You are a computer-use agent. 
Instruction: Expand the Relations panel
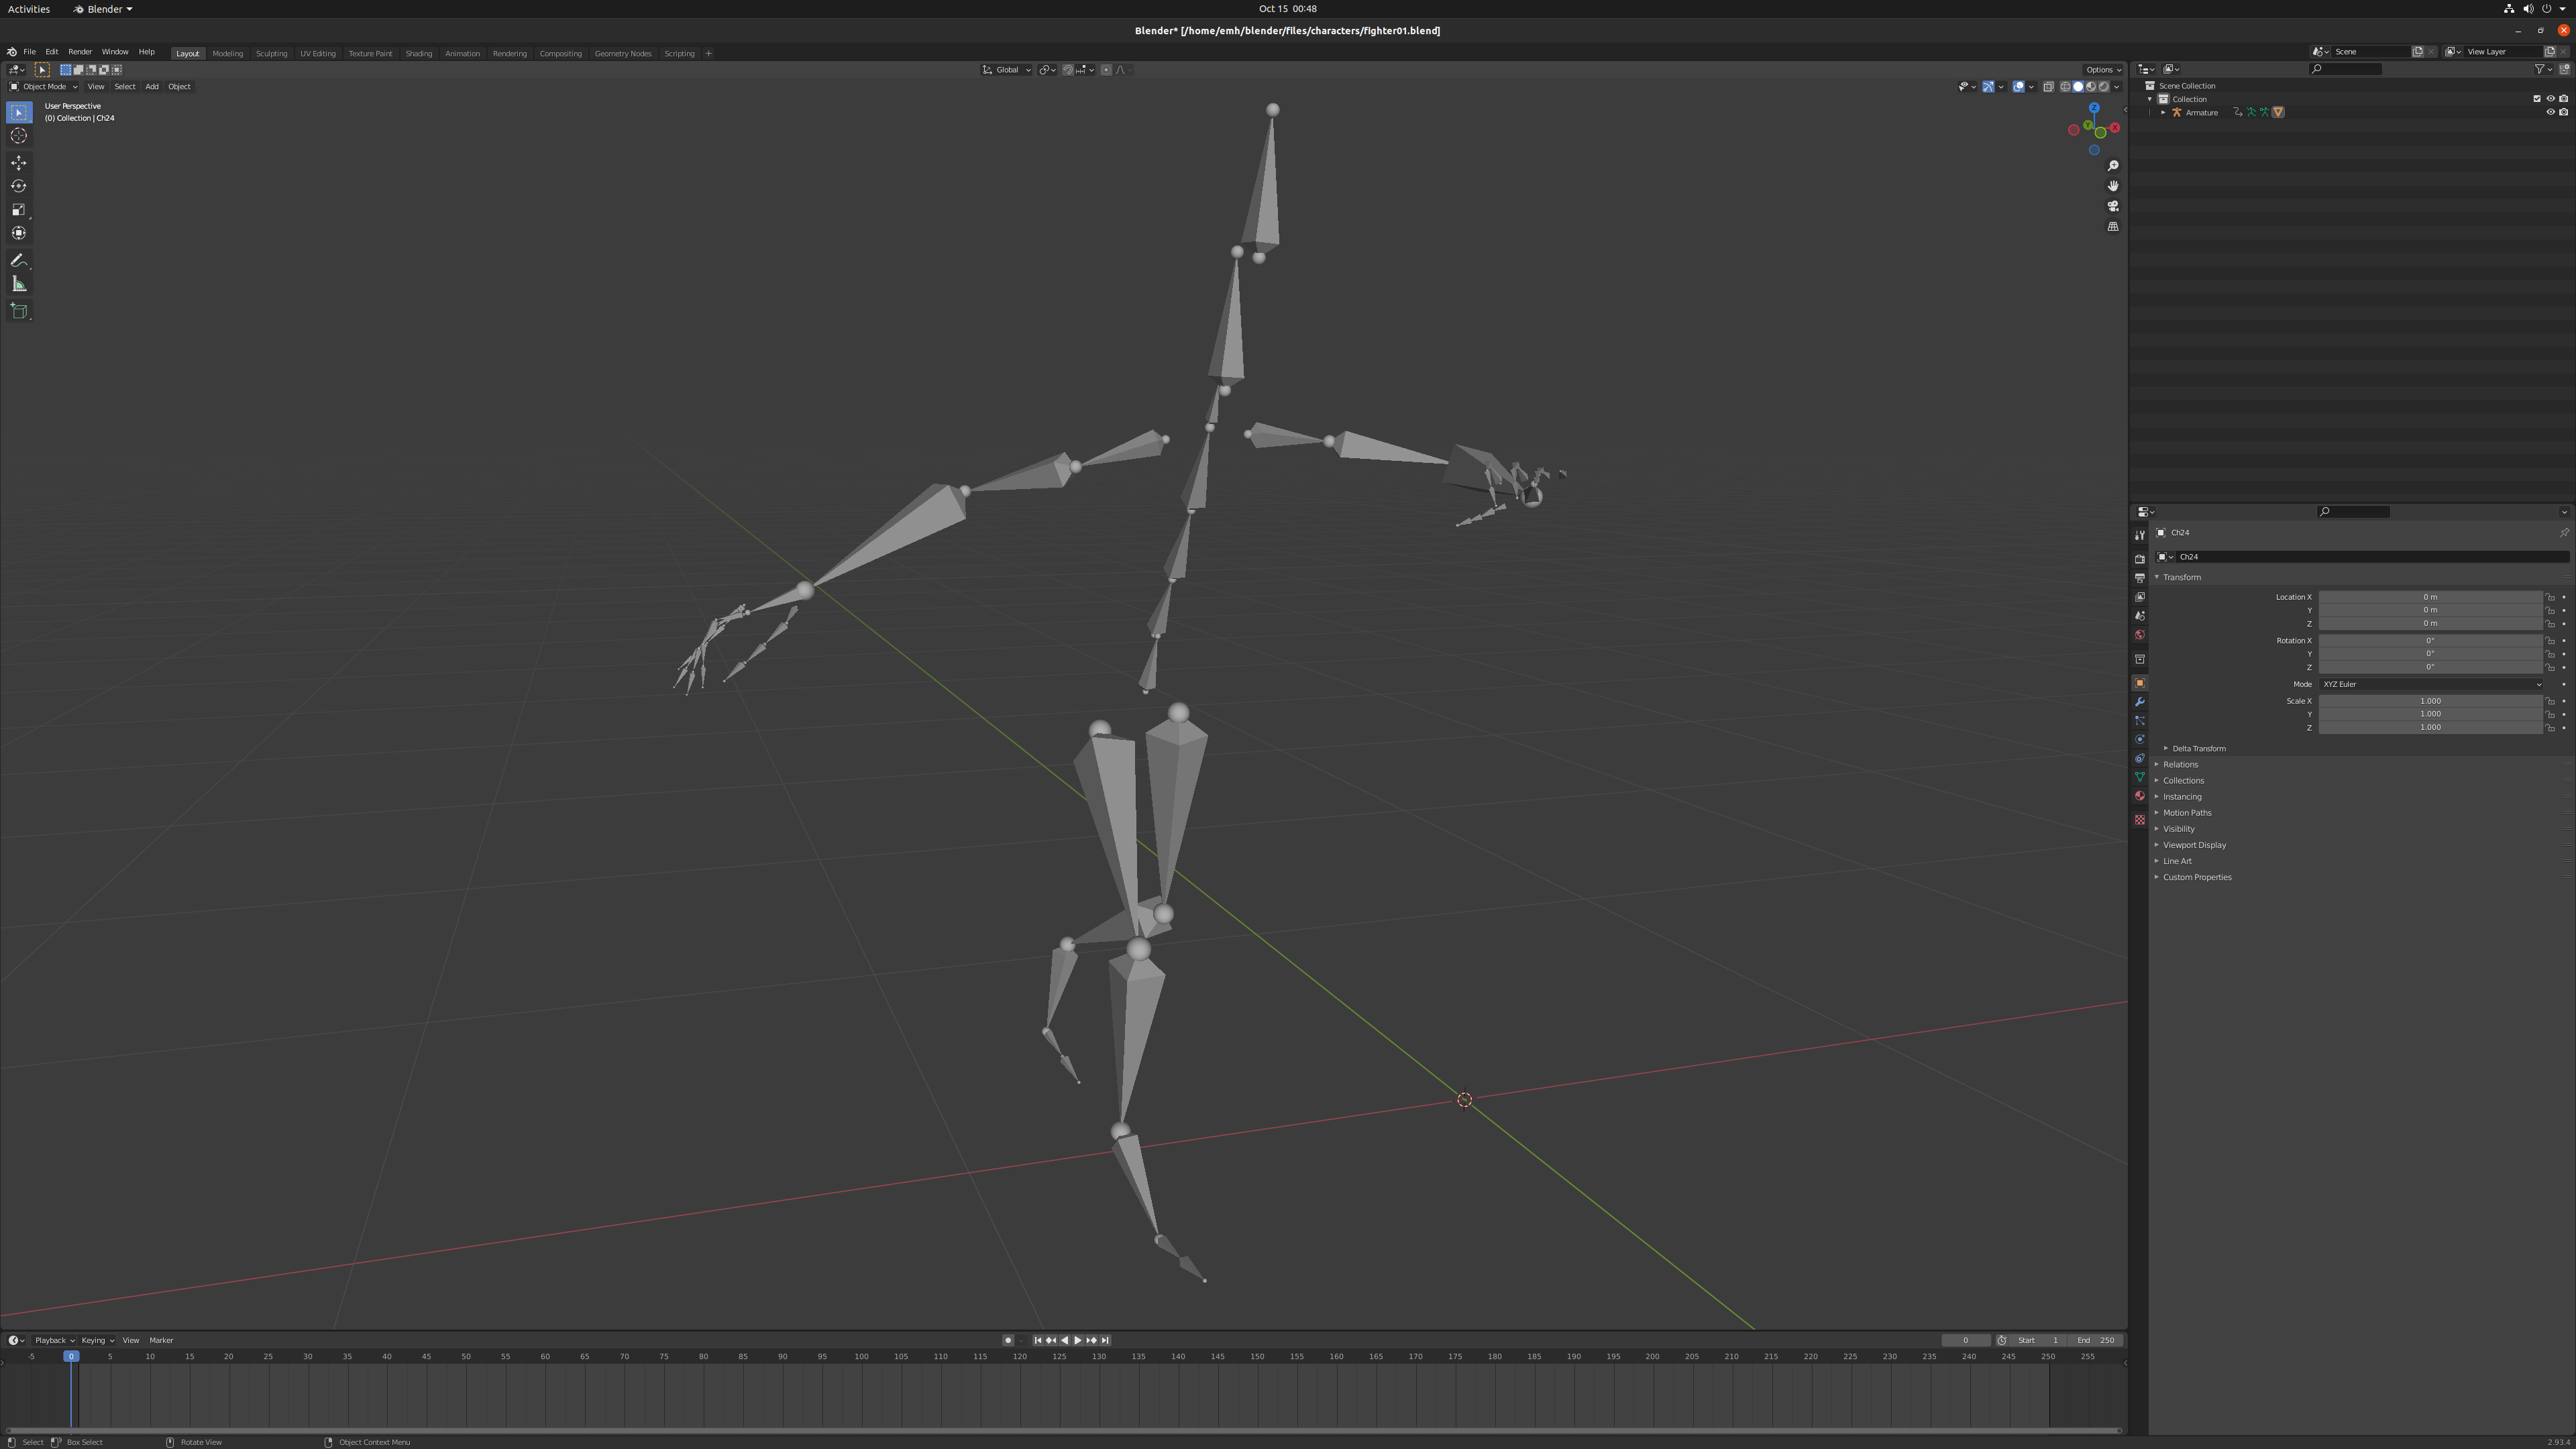(x=2180, y=765)
